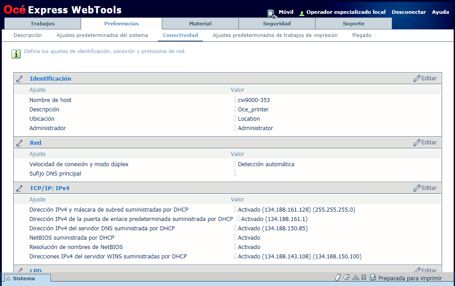Click NetBIOS suministrada por DHCP setting
Screen dimensions: 455x286
click(72, 237)
